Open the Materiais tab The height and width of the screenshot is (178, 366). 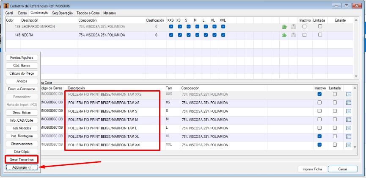110,13
